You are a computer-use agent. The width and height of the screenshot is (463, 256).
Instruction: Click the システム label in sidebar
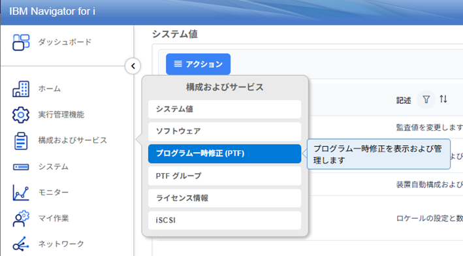pos(53,167)
